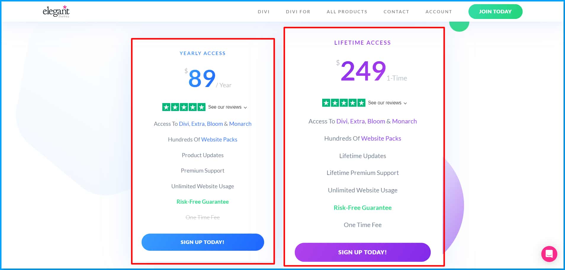This screenshot has width=565, height=270.
Task: Open the DIVI menu item
Action: pos(264,12)
